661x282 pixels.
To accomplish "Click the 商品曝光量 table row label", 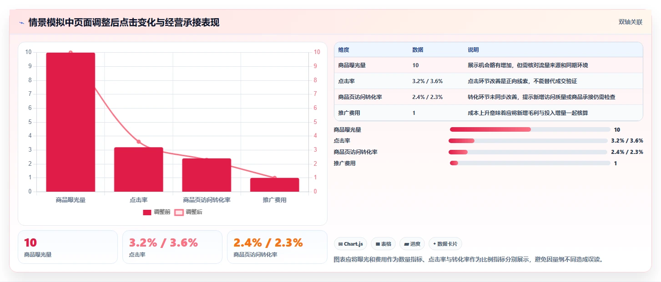I will click(x=352, y=65).
